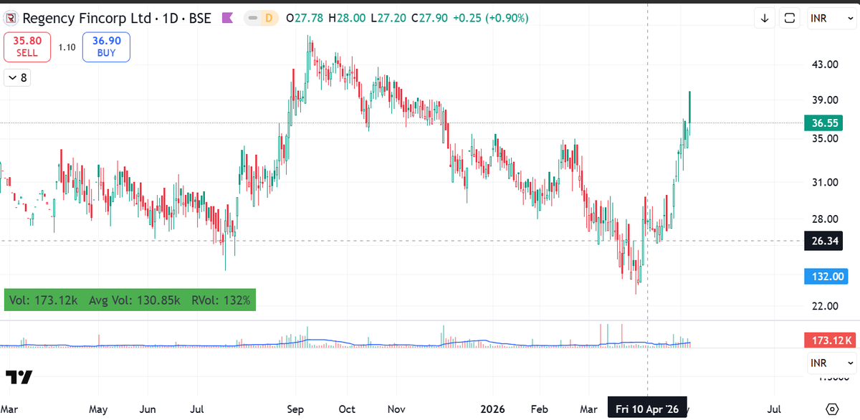Viewport: 860px width, 420px height.
Task: Click the Regency Fincorp company logo icon
Action: pos(12,18)
